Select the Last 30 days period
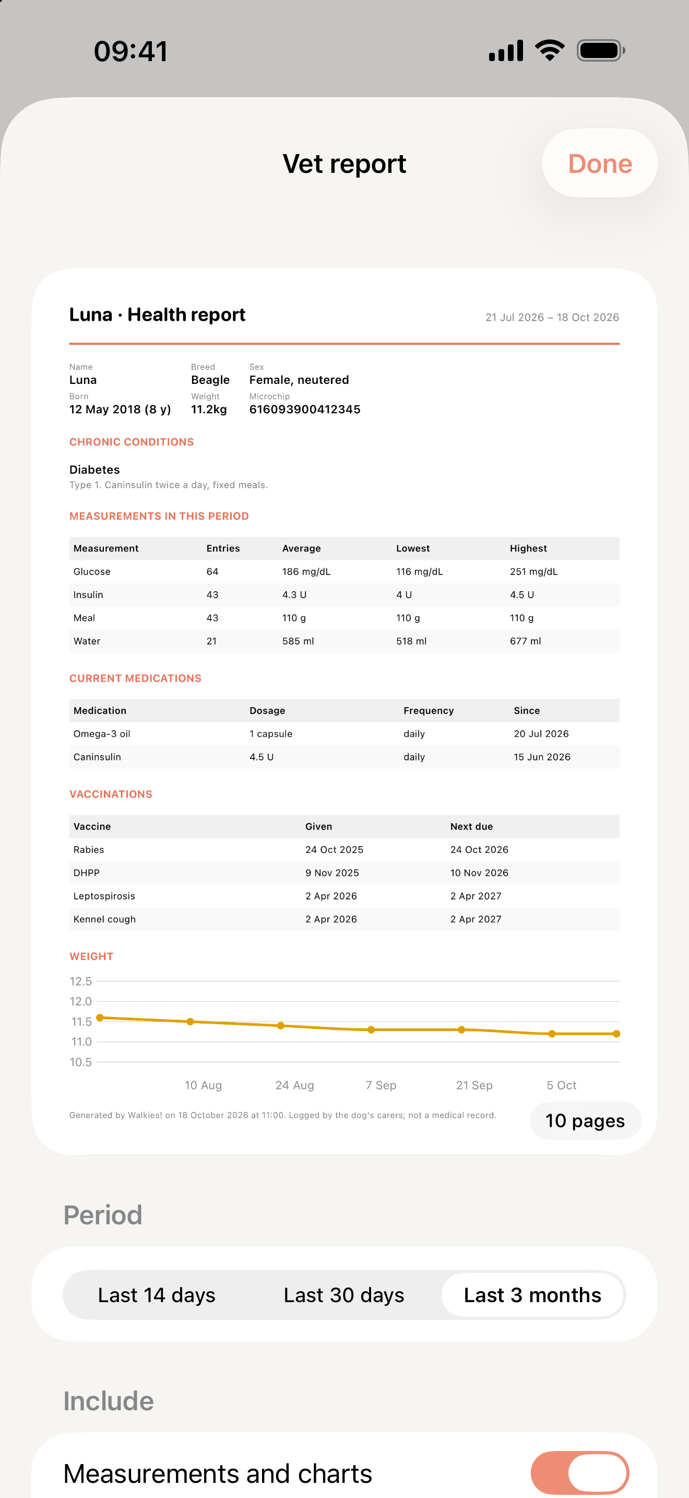 344,1295
